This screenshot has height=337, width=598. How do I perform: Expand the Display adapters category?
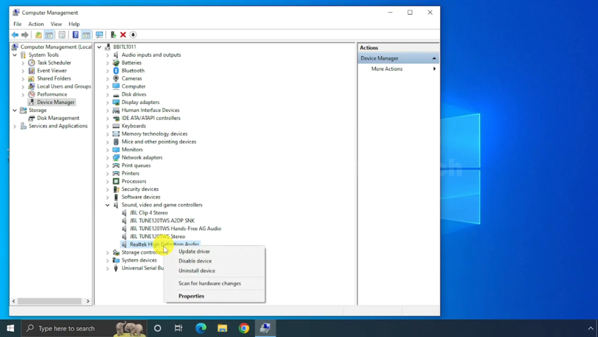click(x=108, y=102)
